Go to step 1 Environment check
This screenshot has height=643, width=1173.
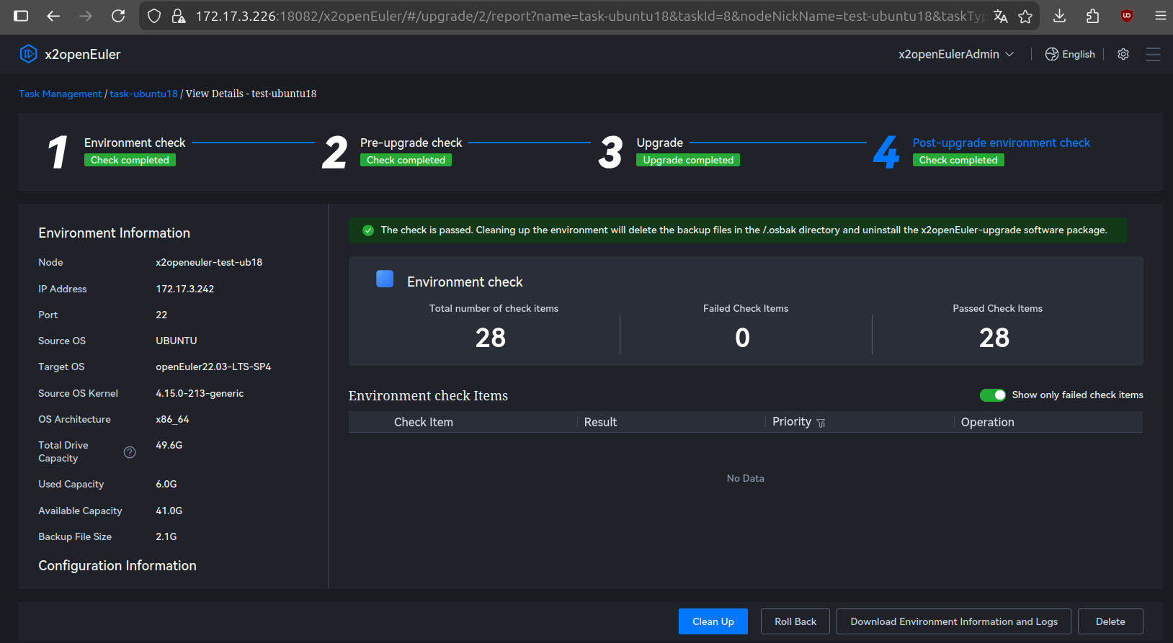tap(135, 143)
